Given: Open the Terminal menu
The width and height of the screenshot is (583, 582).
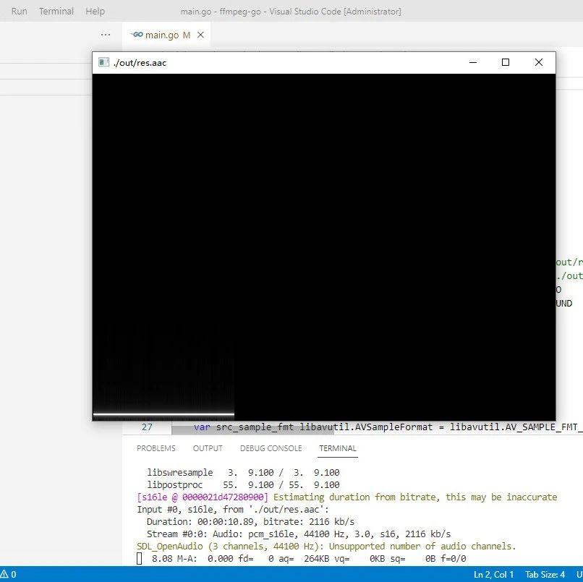Looking at the screenshot, I should (56, 11).
